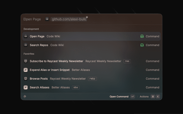Screen dimensions: 183x114
Task: Click the green icon on the Search Repos row
Action: [x=142, y=45]
